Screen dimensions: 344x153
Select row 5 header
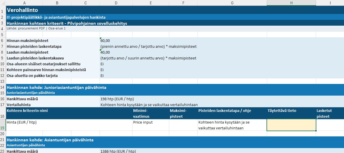tap(3, 35)
